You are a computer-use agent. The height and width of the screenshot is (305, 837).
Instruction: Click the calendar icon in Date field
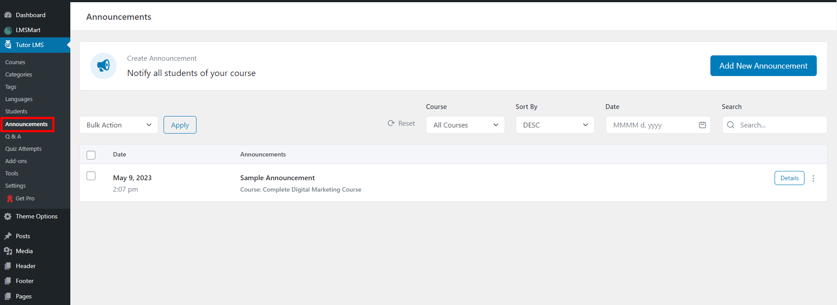click(x=702, y=125)
